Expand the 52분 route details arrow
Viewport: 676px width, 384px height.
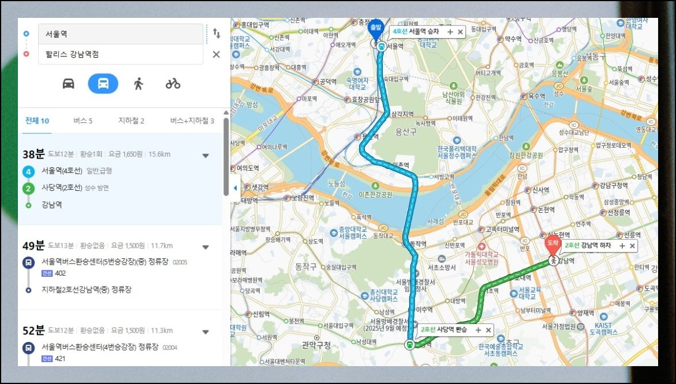206,332
